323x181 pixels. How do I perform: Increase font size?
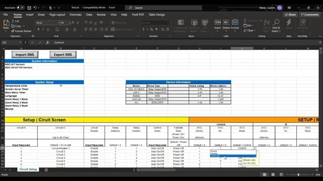pos(73,23)
